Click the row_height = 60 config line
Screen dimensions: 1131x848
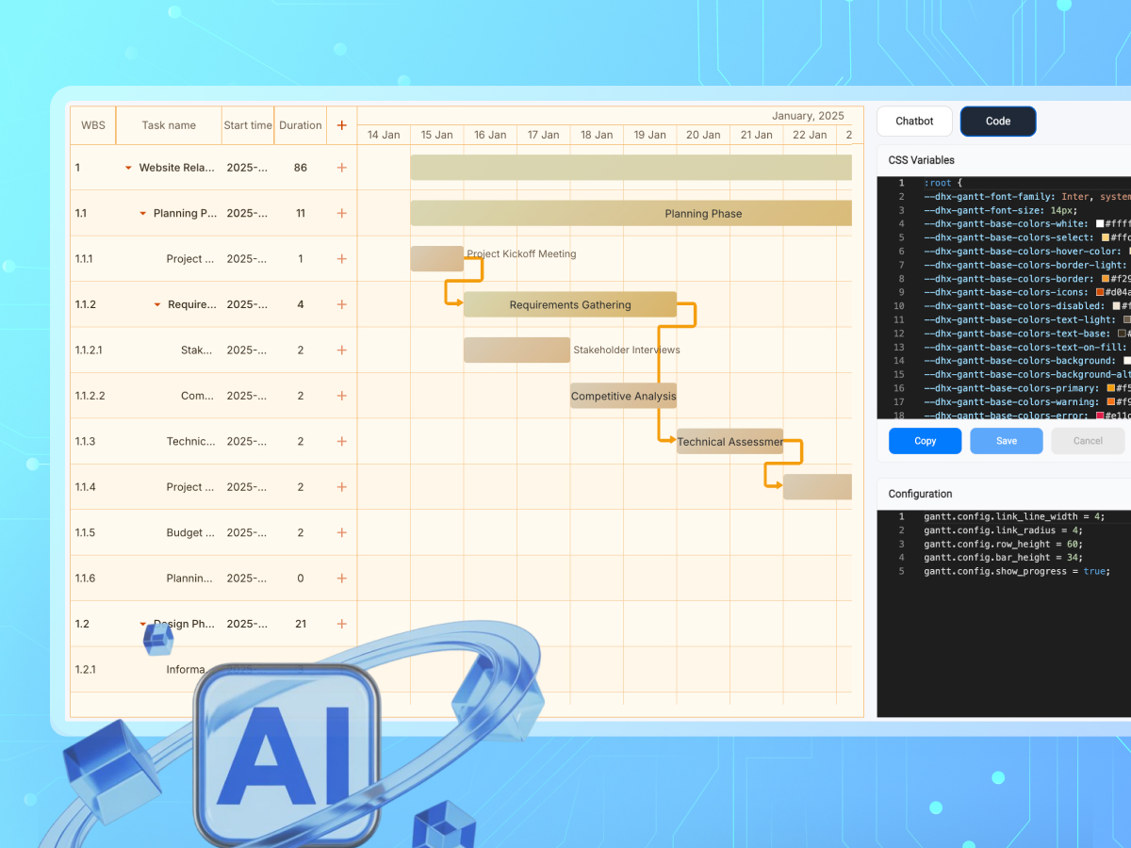[1003, 544]
